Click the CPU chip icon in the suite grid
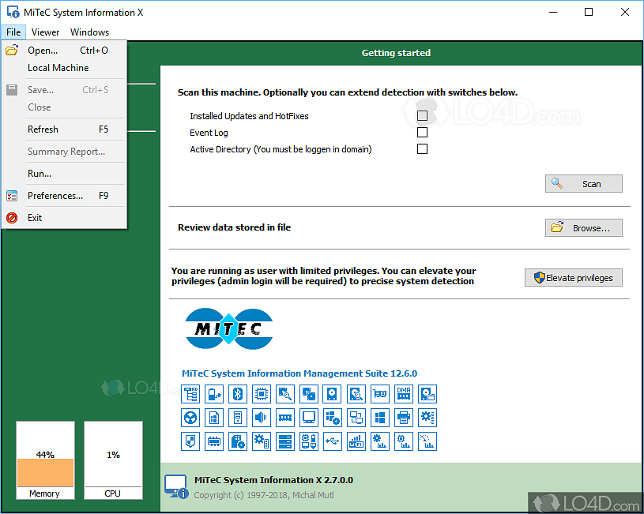This screenshot has width=644, height=514. pyautogui.click(x=261, y=393)
